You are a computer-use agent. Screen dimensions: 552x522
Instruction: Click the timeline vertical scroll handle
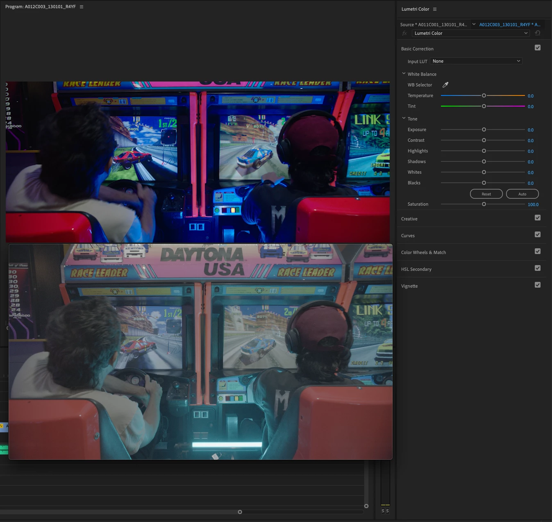pyautogui.click(x=366, y=506)
